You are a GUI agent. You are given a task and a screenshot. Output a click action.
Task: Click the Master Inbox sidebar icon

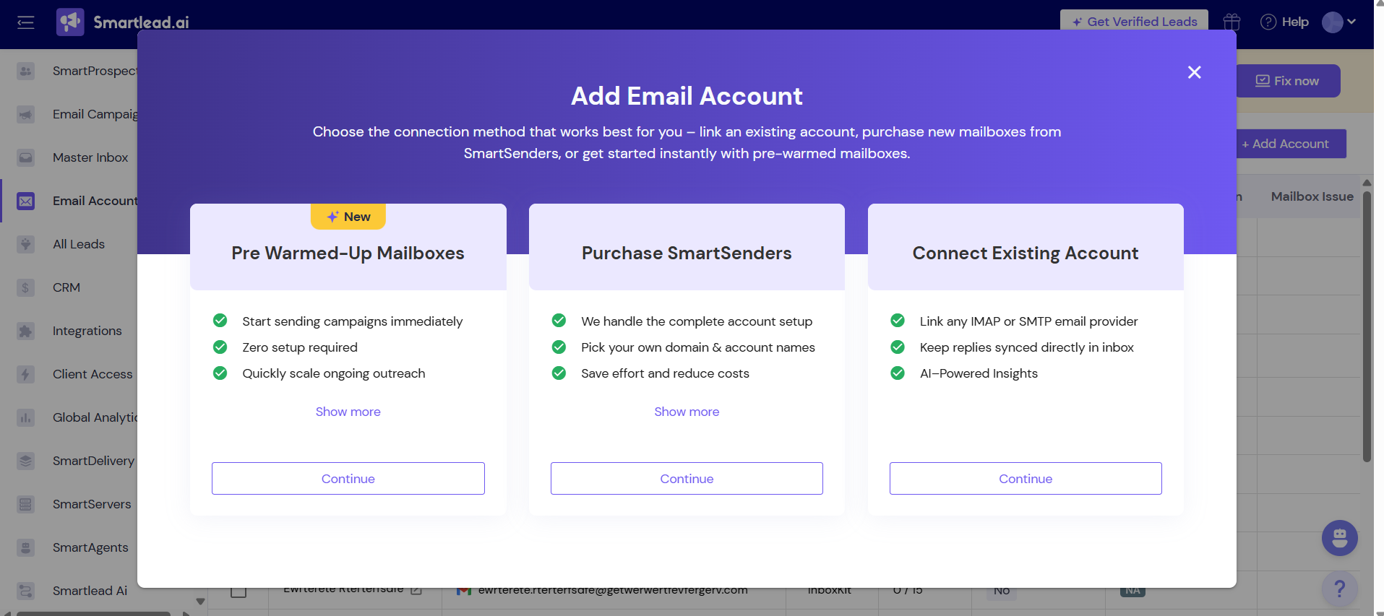click(x=26, y=157)
